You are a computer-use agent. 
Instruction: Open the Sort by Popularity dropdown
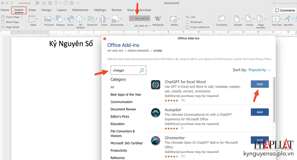coord(260,70)
